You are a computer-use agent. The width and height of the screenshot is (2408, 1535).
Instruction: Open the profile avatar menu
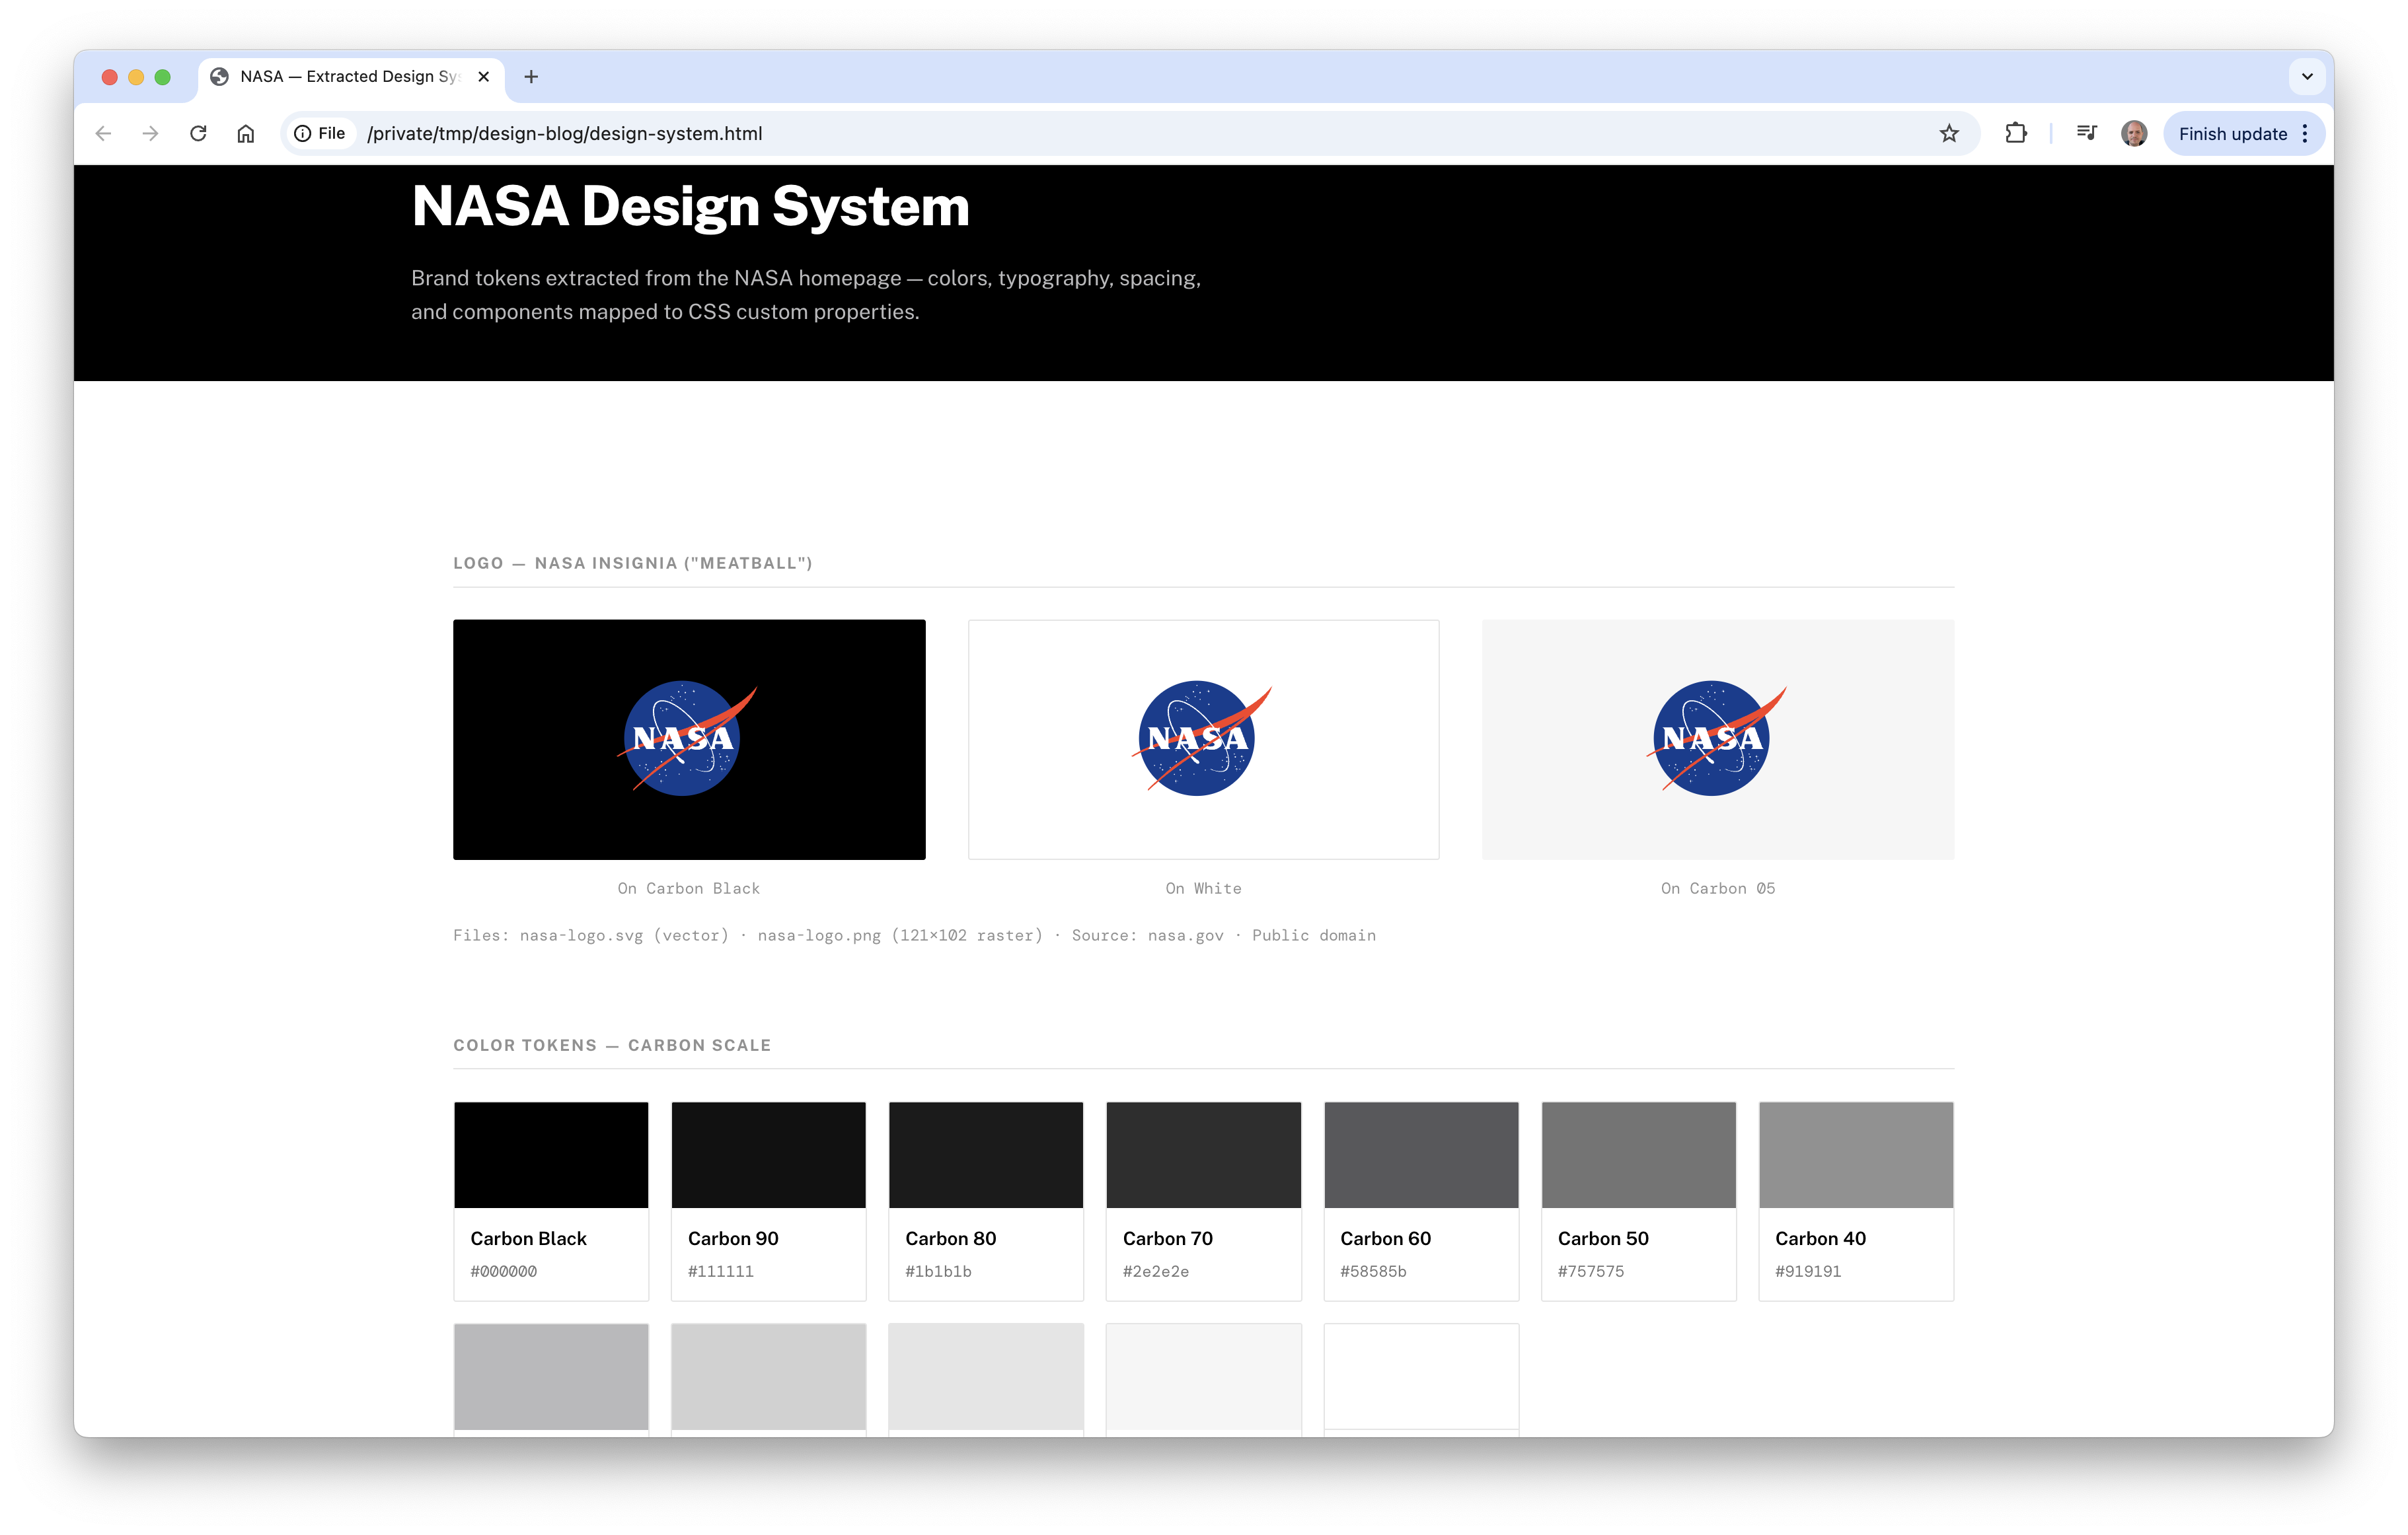pos(2135,133)
